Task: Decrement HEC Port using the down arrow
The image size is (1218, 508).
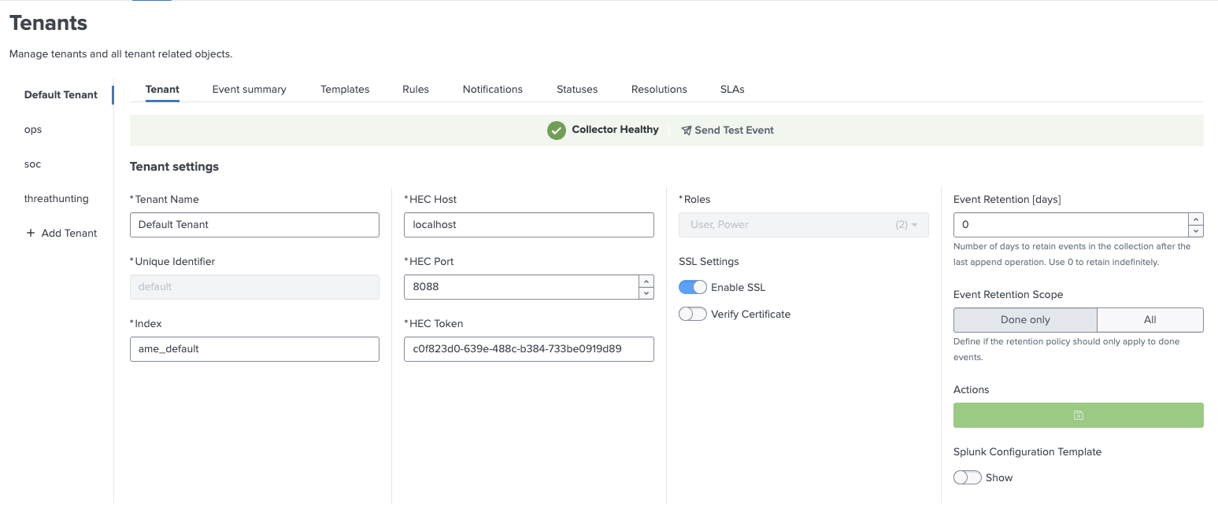Action: point(646,292)
